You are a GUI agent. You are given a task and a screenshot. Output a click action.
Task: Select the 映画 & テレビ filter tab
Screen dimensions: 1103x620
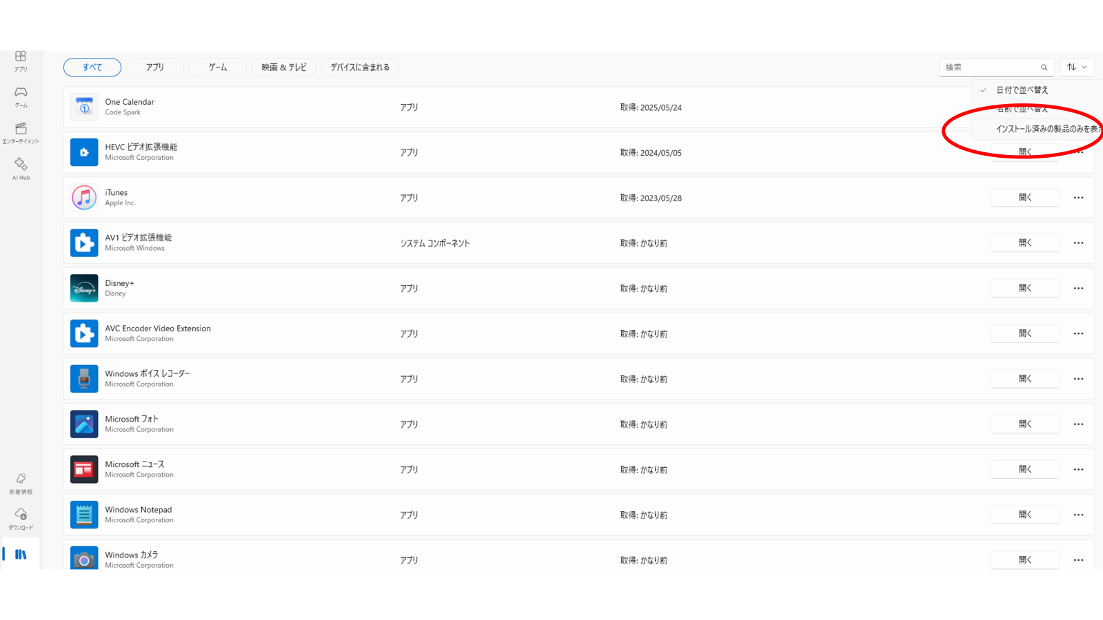[284, 68]
